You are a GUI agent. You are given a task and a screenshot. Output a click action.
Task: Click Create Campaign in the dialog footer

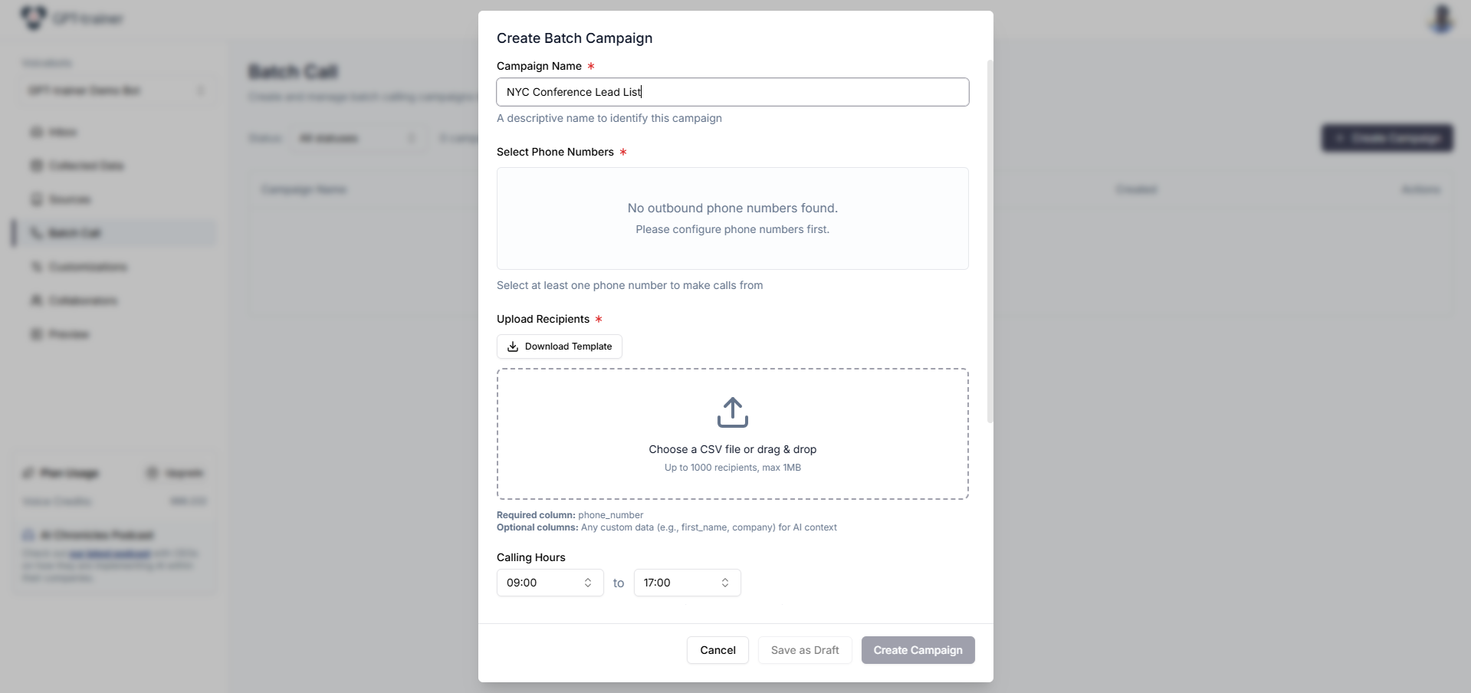click(x=918, y=650)
